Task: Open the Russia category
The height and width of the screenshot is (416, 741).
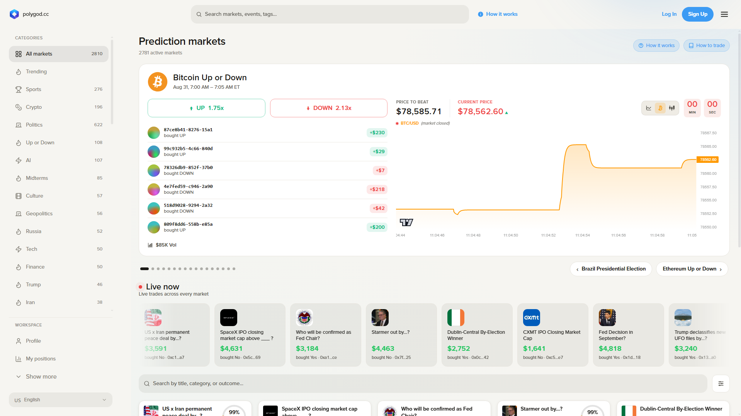Action: click(x=59, y=232)
